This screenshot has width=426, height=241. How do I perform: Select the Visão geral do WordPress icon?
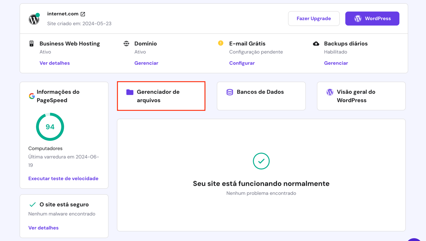click(330, 92)
